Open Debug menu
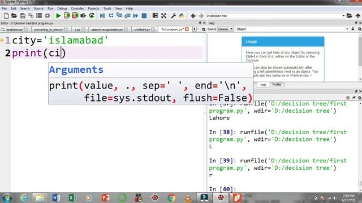Screen dimensions: 362x203 [62, 8]
